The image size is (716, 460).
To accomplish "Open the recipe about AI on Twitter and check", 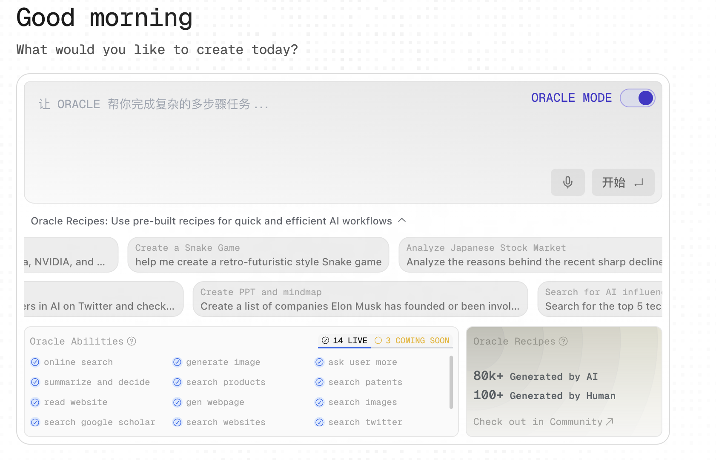I will [x=103, y=299].
